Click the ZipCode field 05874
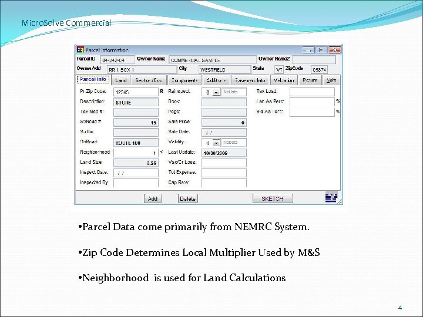Screen dimensions: 423x317 pos(319,69)
